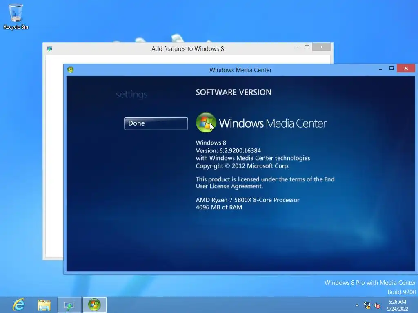
Task: Click the Add features to Windows 8 title text
Action: point(188,49)
